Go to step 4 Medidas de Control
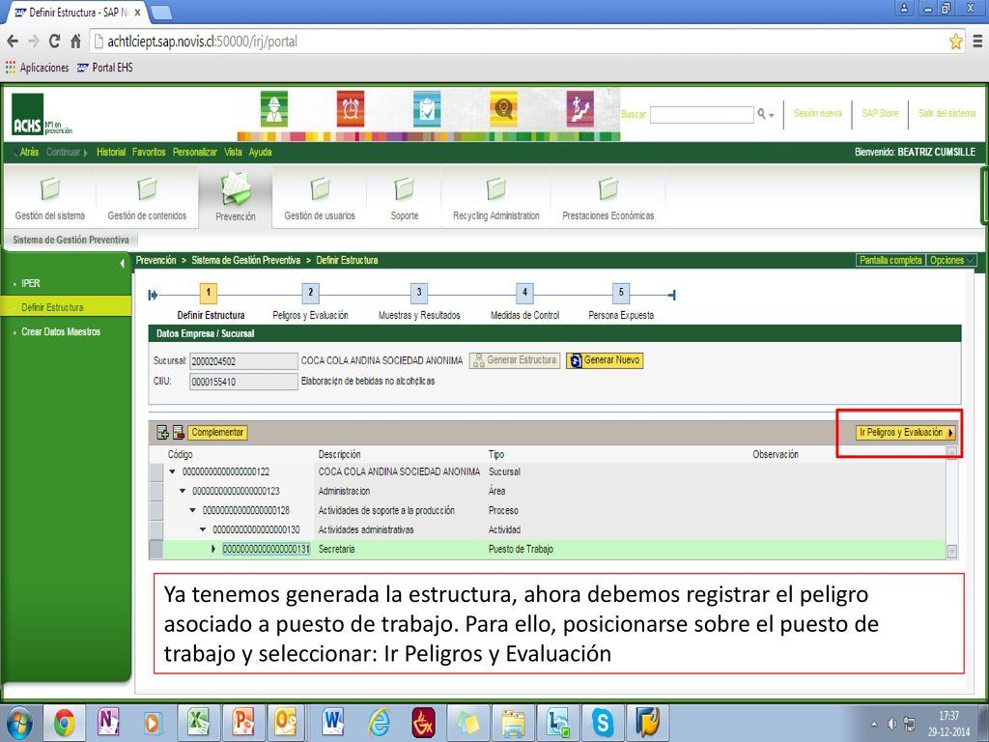Screen dimensions: 989x742 point(524,293)
